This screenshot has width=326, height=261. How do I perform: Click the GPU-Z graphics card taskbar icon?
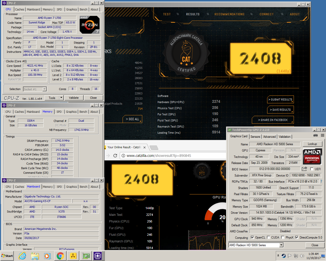pos(85,256)
